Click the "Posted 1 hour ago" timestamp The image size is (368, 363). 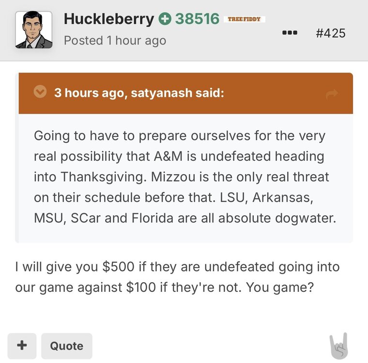115,41
